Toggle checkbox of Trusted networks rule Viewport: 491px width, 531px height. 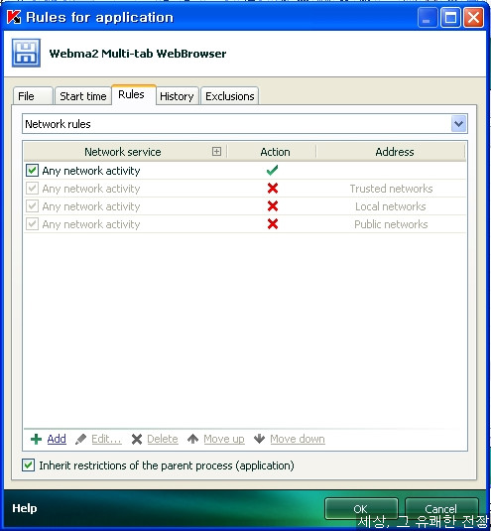tap(32, 189)
